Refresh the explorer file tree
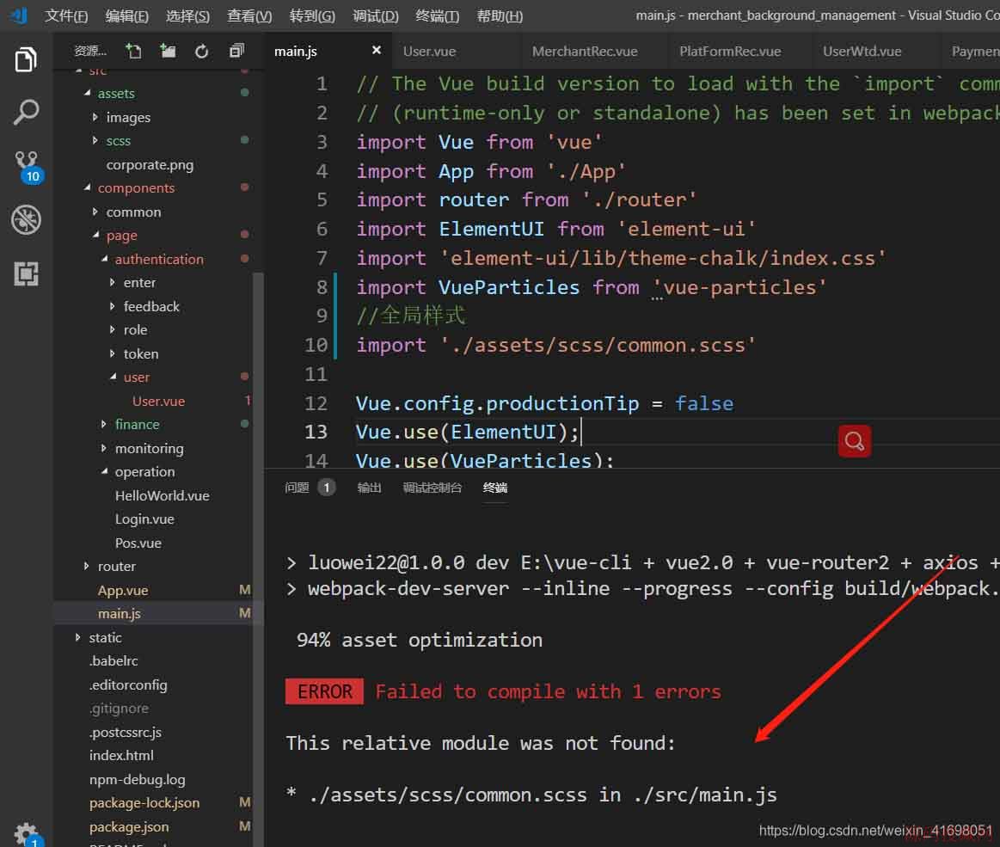The height and width of the screenshot is (847, 1000). point(202,52)
